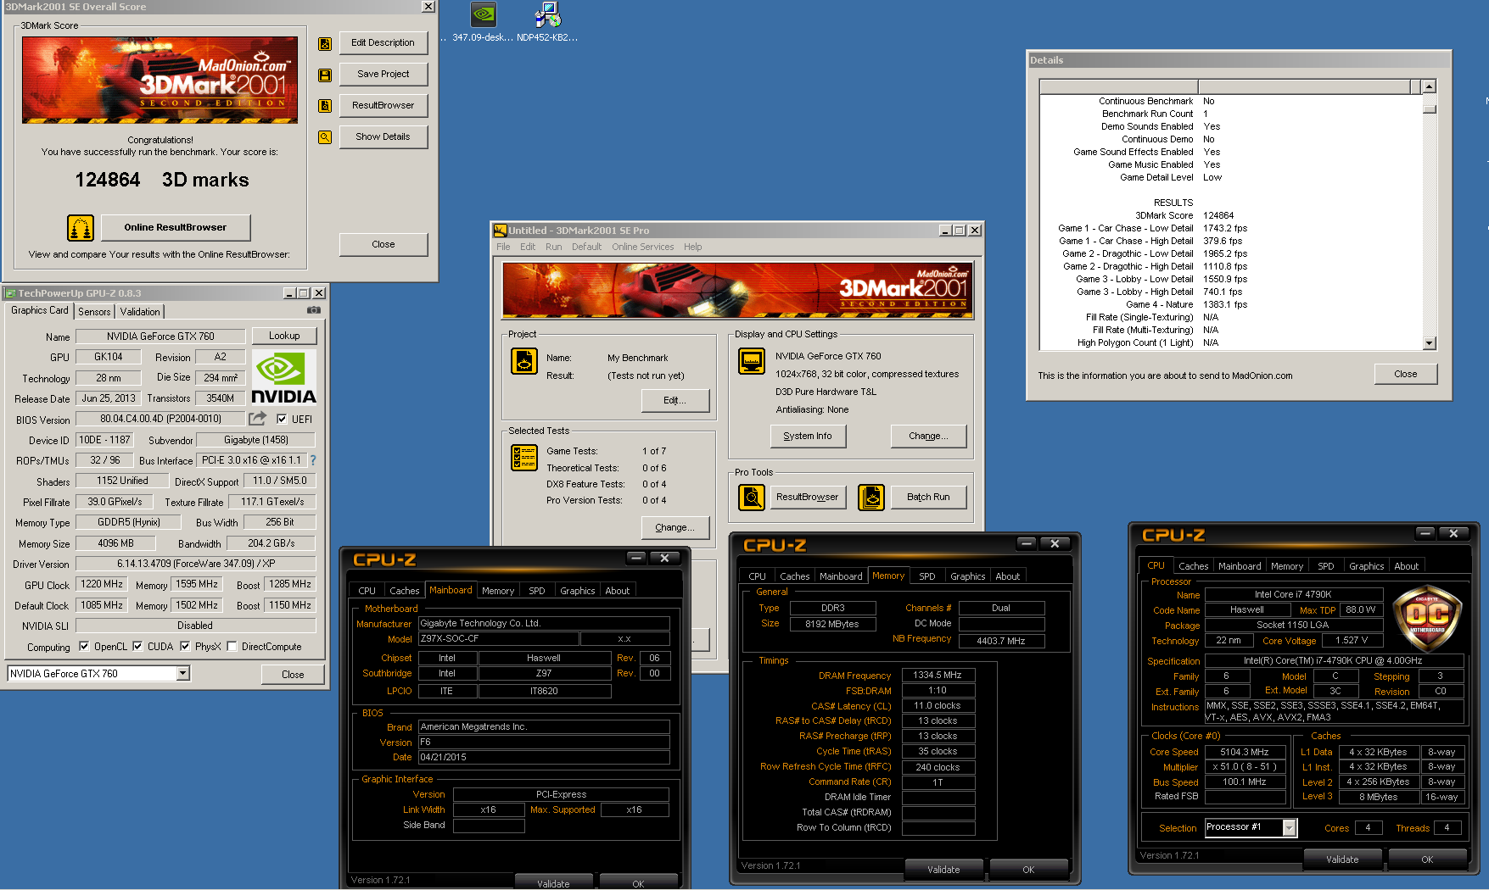Viewport: 1489px width, 890px height.
Task: Click the Details list scrollbar thumb
Action: (1430, 108)
